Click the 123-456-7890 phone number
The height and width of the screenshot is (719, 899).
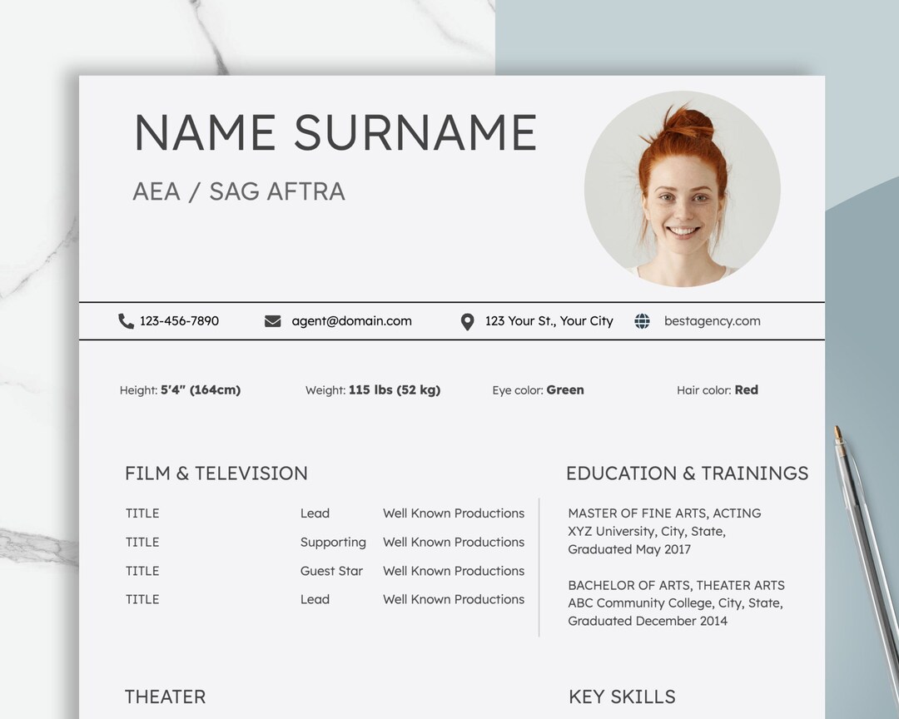(179, 320)
